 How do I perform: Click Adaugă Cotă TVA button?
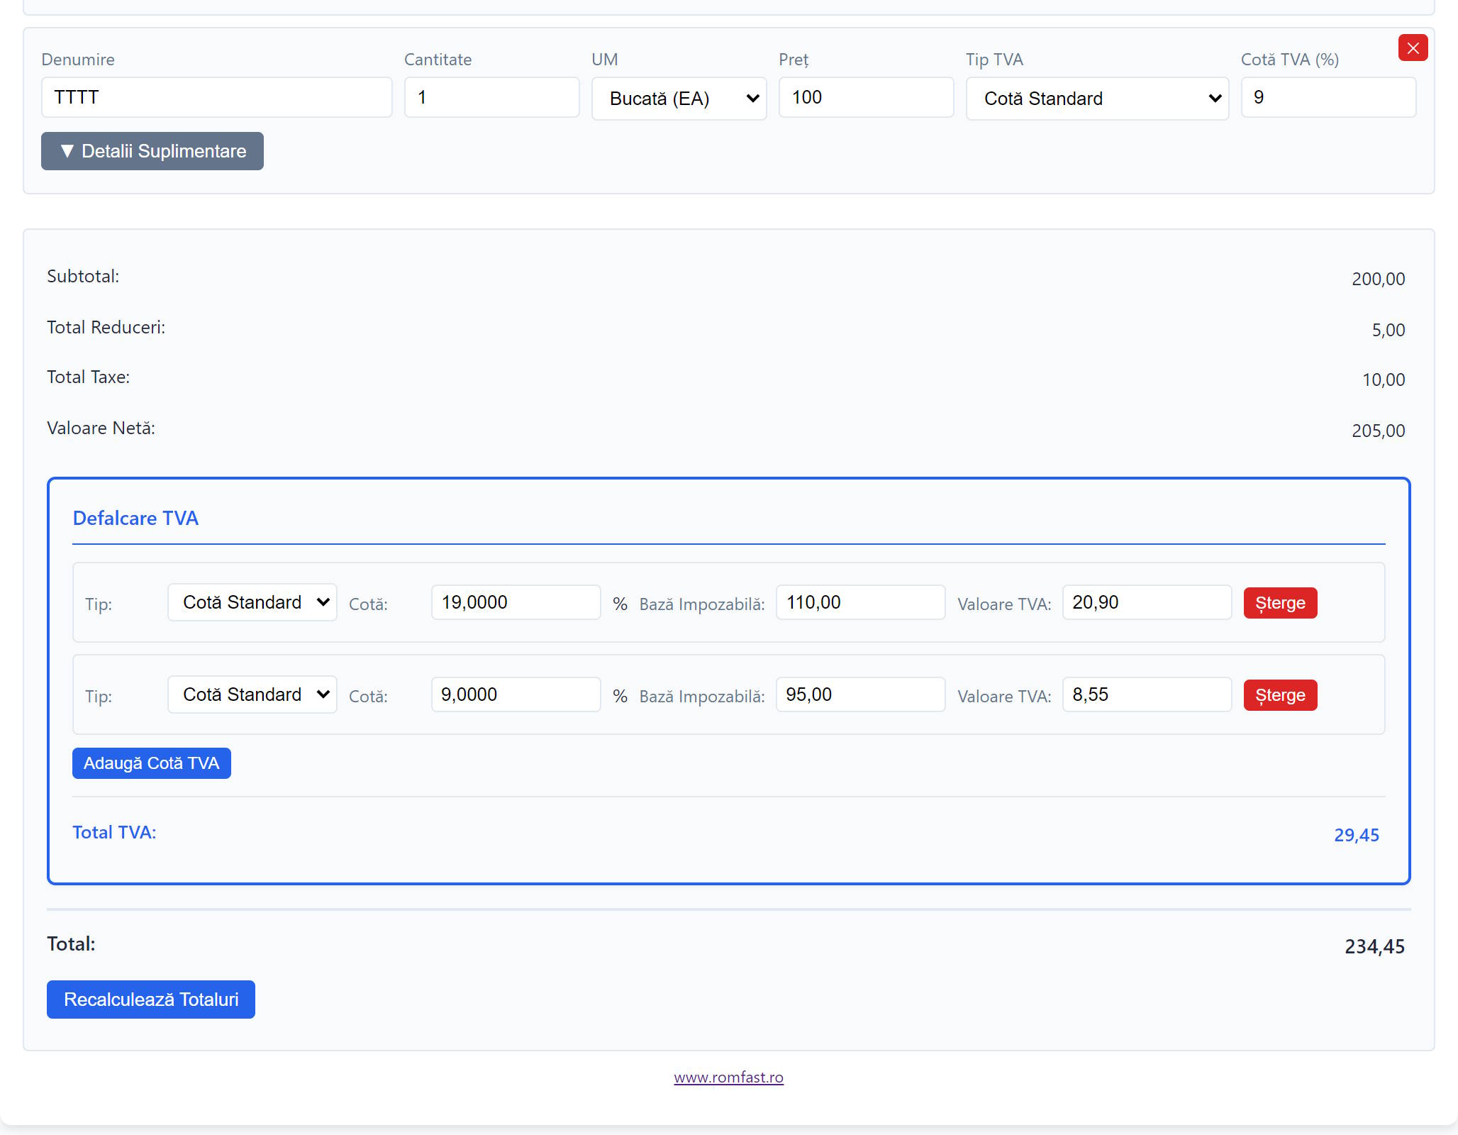152,763
